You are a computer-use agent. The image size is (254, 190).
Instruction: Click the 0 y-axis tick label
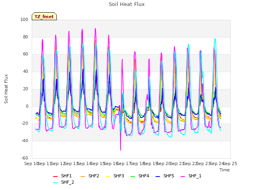coord(27,106)
